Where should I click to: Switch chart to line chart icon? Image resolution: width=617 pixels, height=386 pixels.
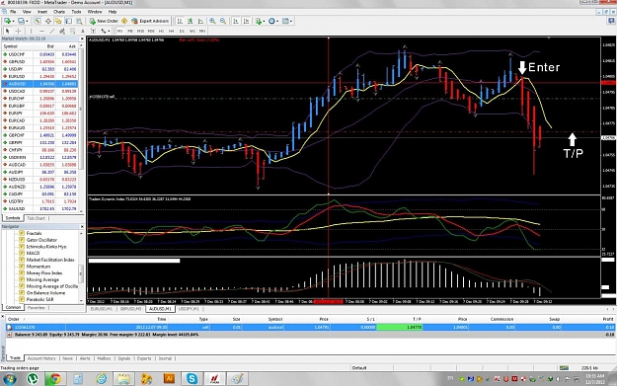(x=200, y=21)
